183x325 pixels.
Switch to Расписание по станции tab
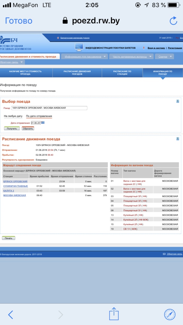[122, 73]
